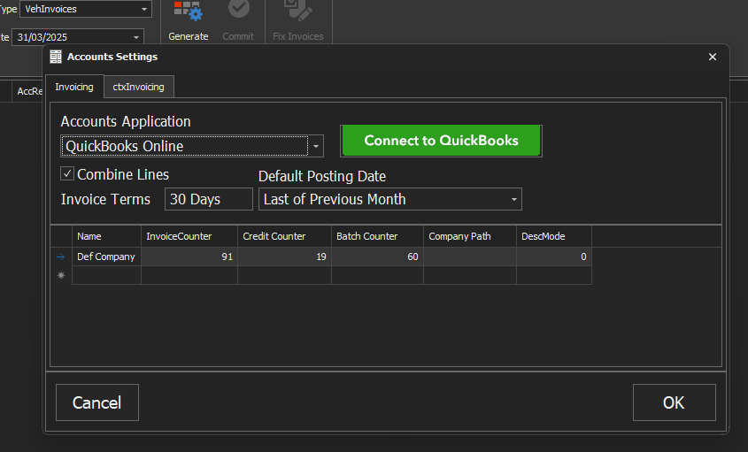Click the Commit checkmark icon

tap(238, 8)
